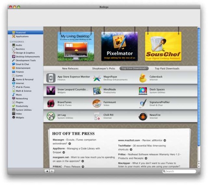
Task: Open the SignatureProfiler icon
Action: point(143,103)
